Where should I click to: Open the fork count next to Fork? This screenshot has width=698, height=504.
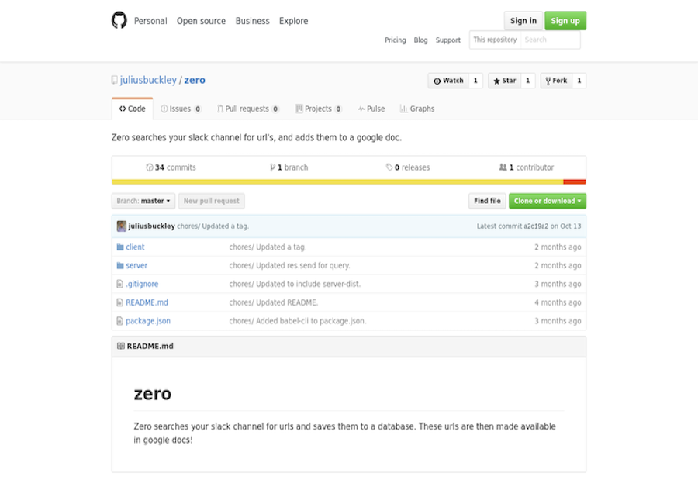coord(579,81)
